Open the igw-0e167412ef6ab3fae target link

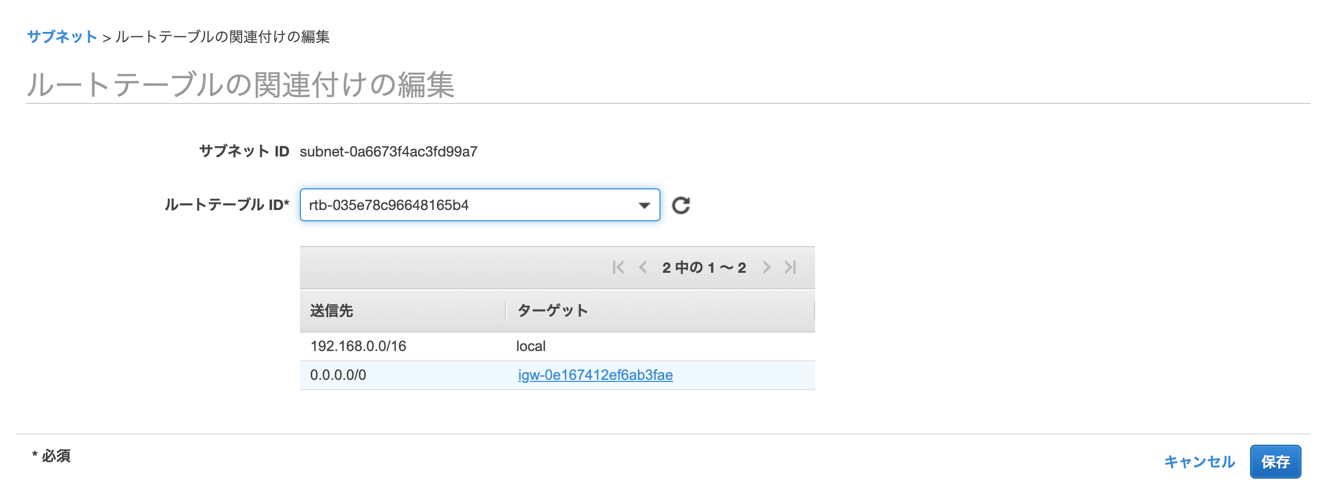[595, 375]
